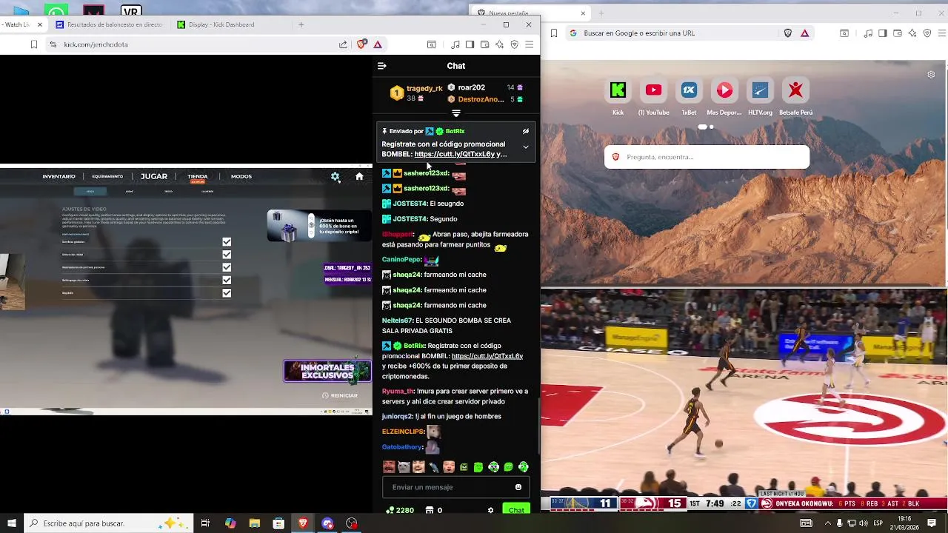Screen dimensions: 948x533
Task: Open the HLTV.org shortcut tile
Action: click(760, 96)
